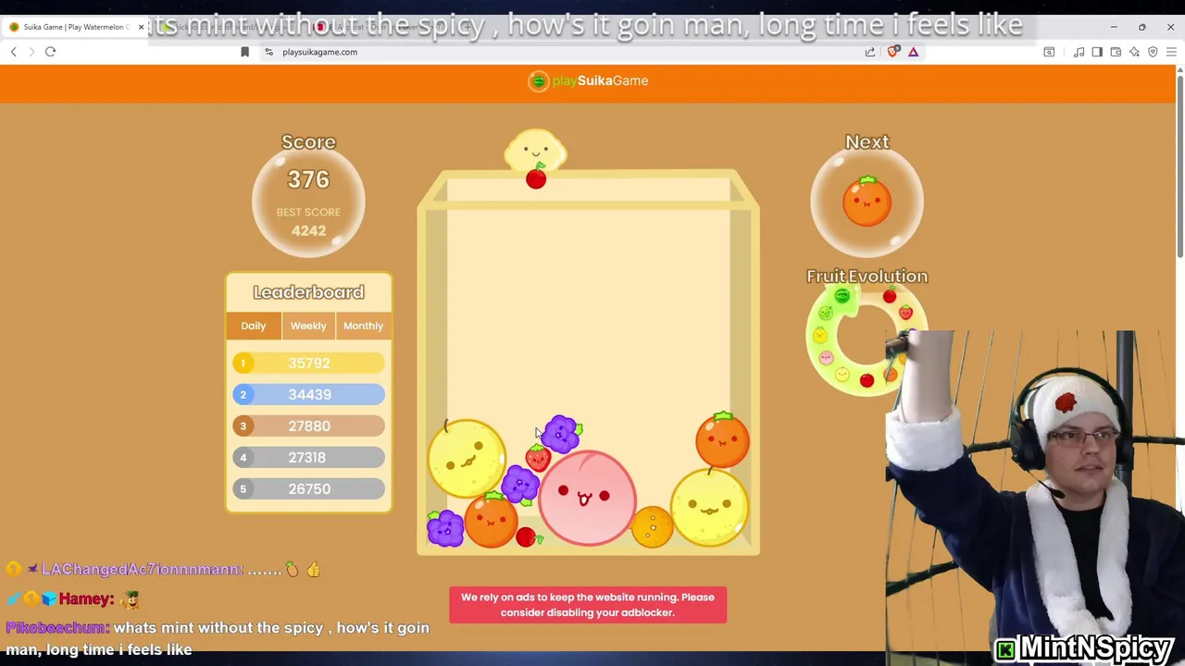
Task: Reload the Suika Game page
Action: pyautogui.click(x=51, y=52)
